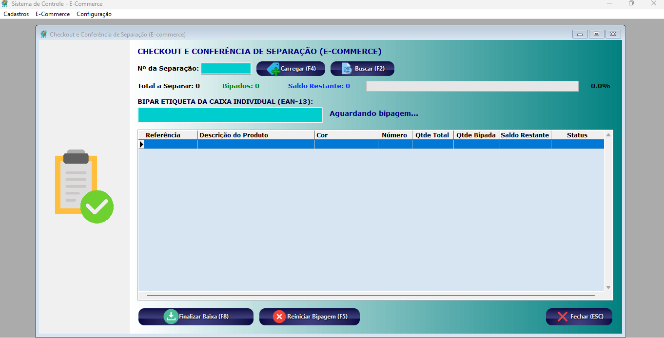Select the highlighted first grid row
The image size is (664, 338).
click(x=374, y=144)
